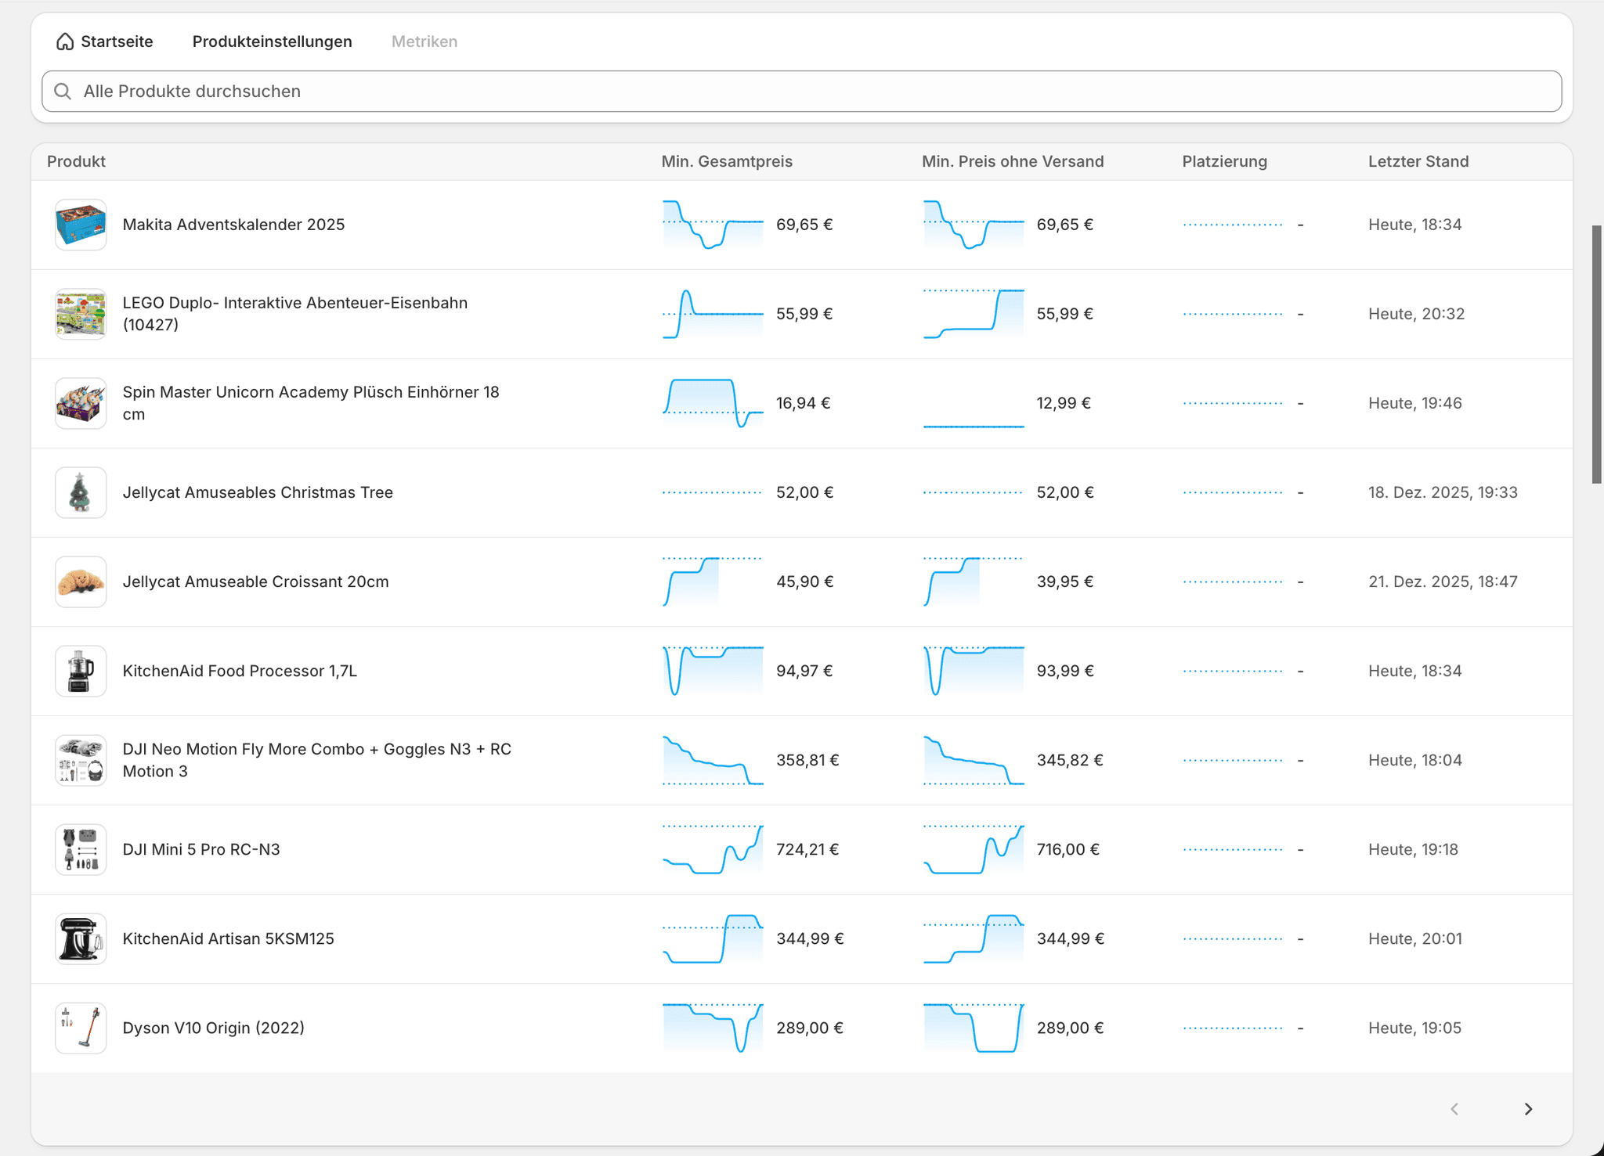
Task: Click timestamp Heute, 18:04
Action: tap(1415, 760)
